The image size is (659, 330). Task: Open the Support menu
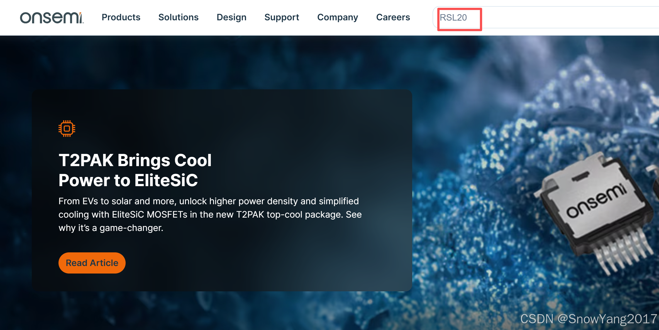pyautogui.click(x=282, y=17)
